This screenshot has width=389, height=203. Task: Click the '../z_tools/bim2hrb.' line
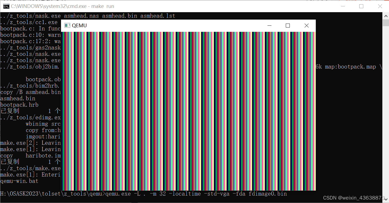coord(31,86)
